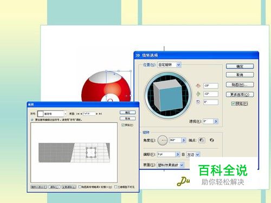Image resolution: width=271 pixels, height=203 pixels.
Task: Click the 角度 360° value field
Action: click(175, 140)
